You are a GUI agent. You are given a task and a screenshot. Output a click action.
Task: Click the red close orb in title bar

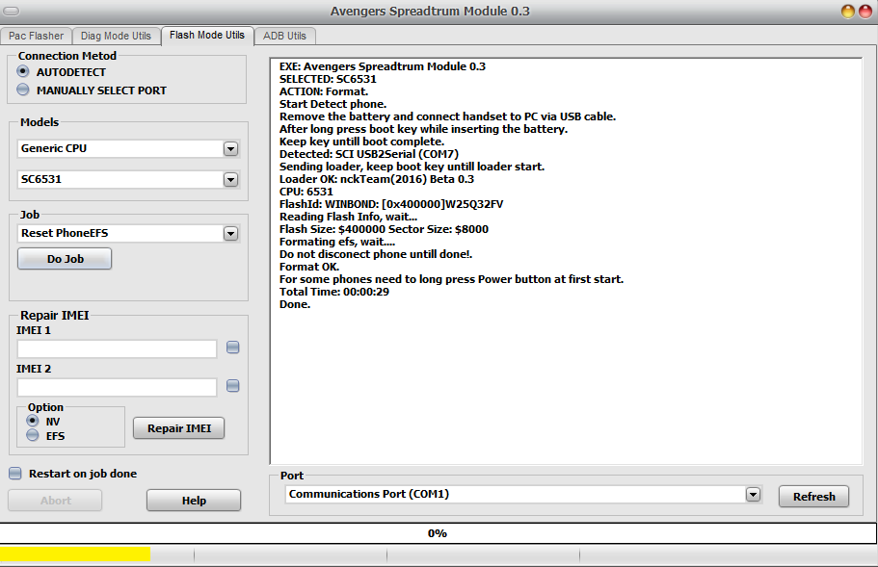(865, 12)
